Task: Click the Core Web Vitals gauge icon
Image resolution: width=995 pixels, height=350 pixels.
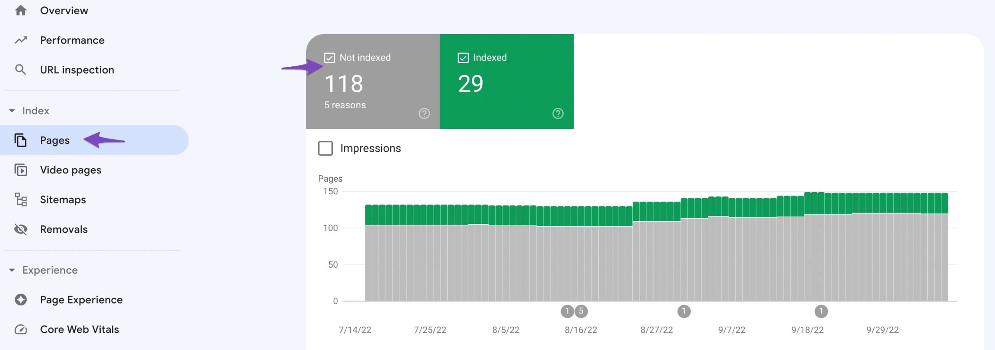Action: click(21, 329)
